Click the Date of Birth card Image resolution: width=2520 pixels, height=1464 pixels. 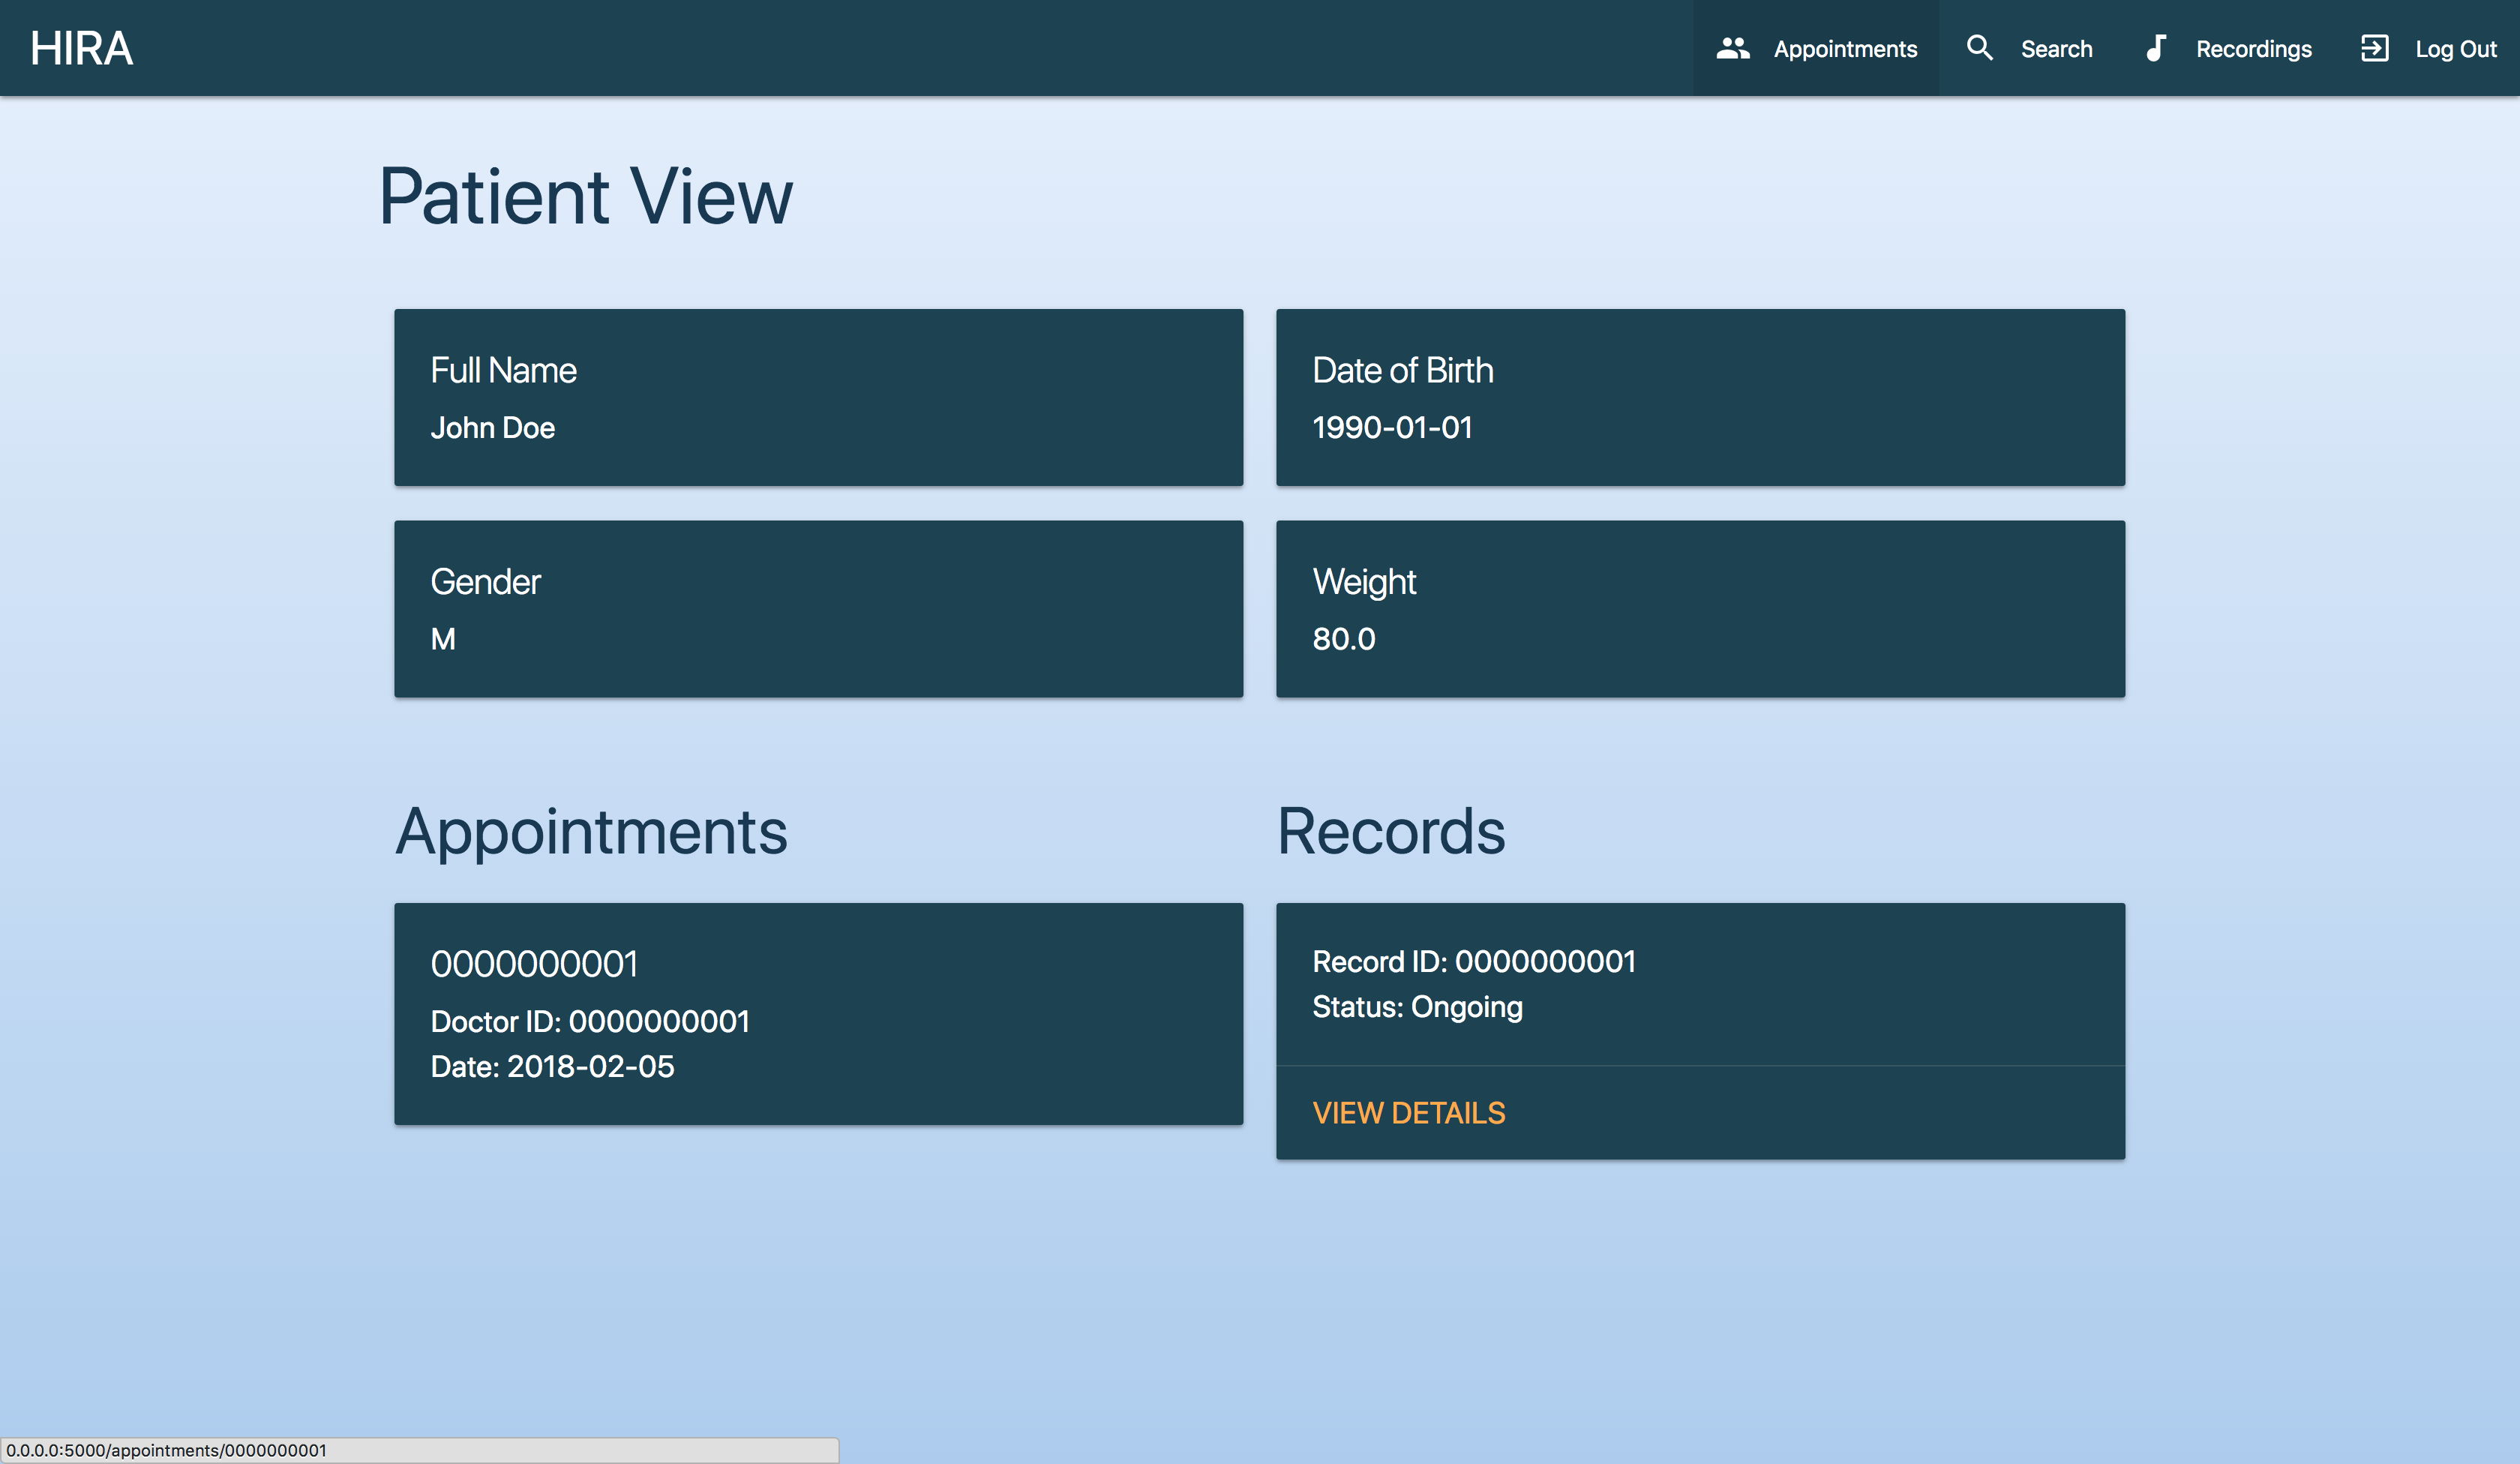point(1700,397)
